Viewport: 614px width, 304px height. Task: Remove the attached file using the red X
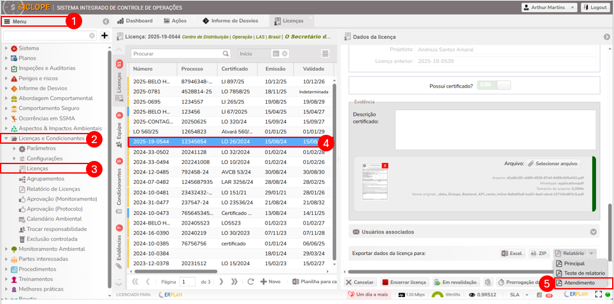coord(384,165)
